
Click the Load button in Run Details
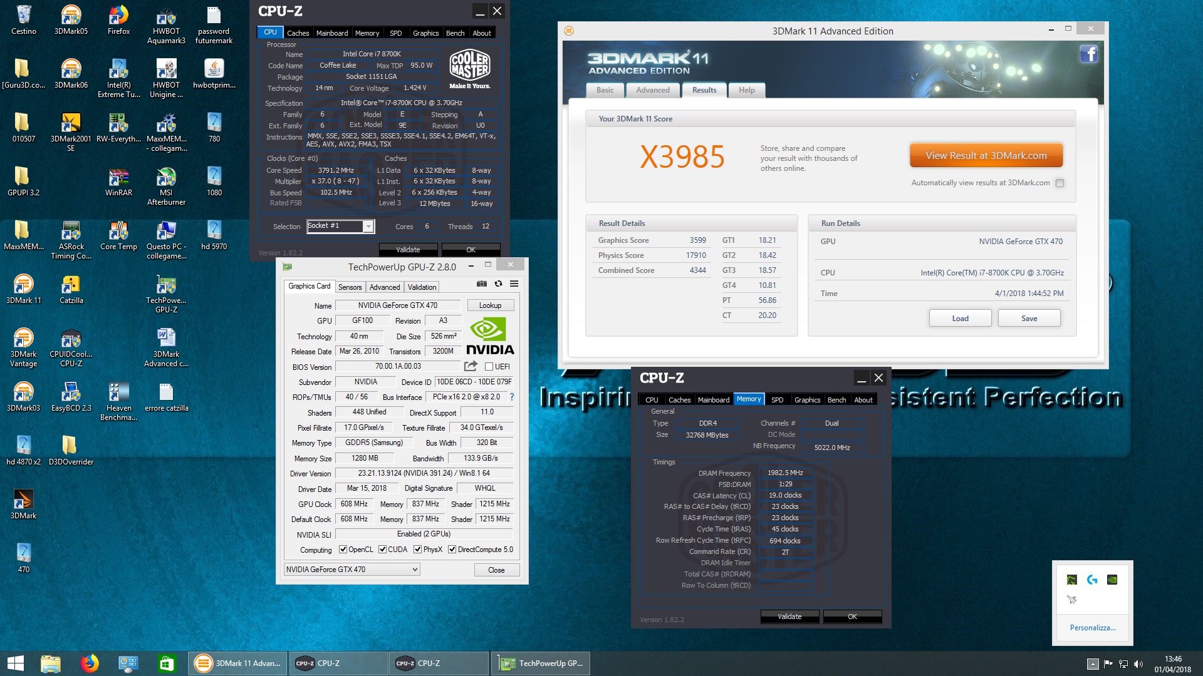(960, 319)
